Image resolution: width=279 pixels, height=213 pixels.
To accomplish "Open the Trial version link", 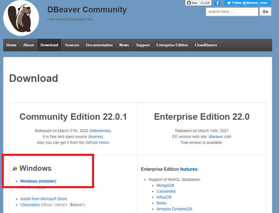I will [184, 142].
